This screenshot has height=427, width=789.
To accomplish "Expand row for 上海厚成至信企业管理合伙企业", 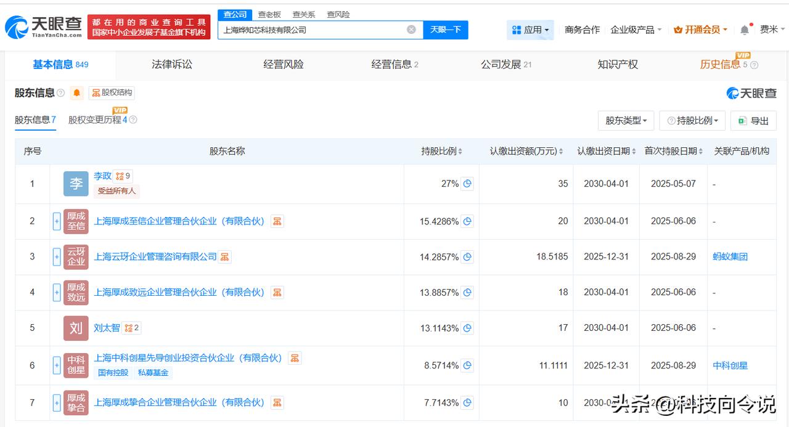I will [x=57, y=221].
